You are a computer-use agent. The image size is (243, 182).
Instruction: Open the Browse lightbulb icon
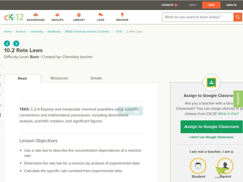[122, 15]
